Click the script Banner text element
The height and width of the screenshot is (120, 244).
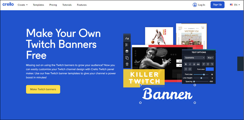167,94
